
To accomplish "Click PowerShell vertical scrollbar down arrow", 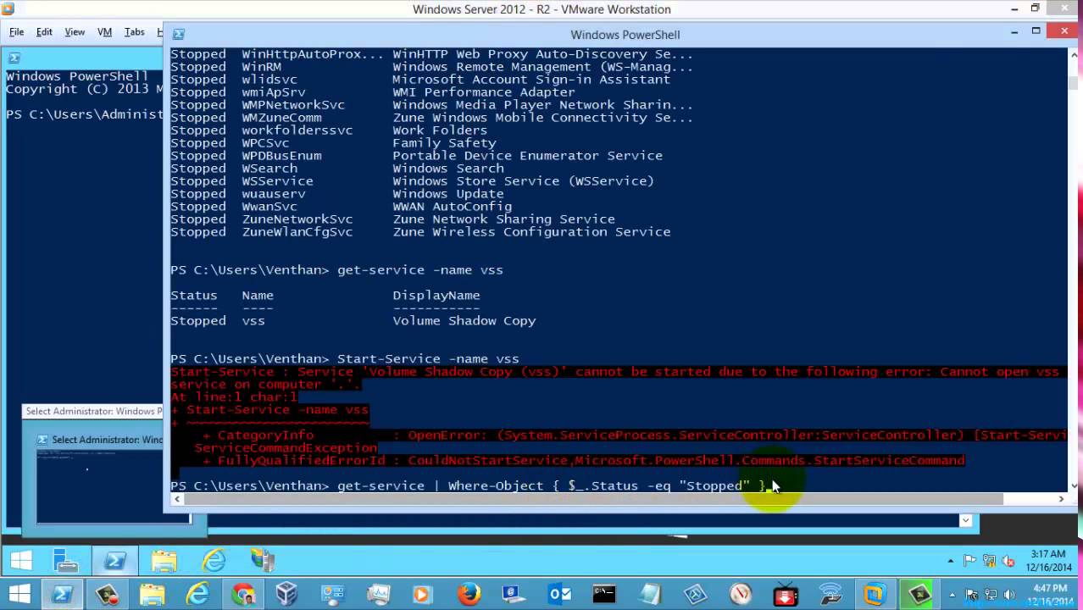I will (x=1075, y=485).
